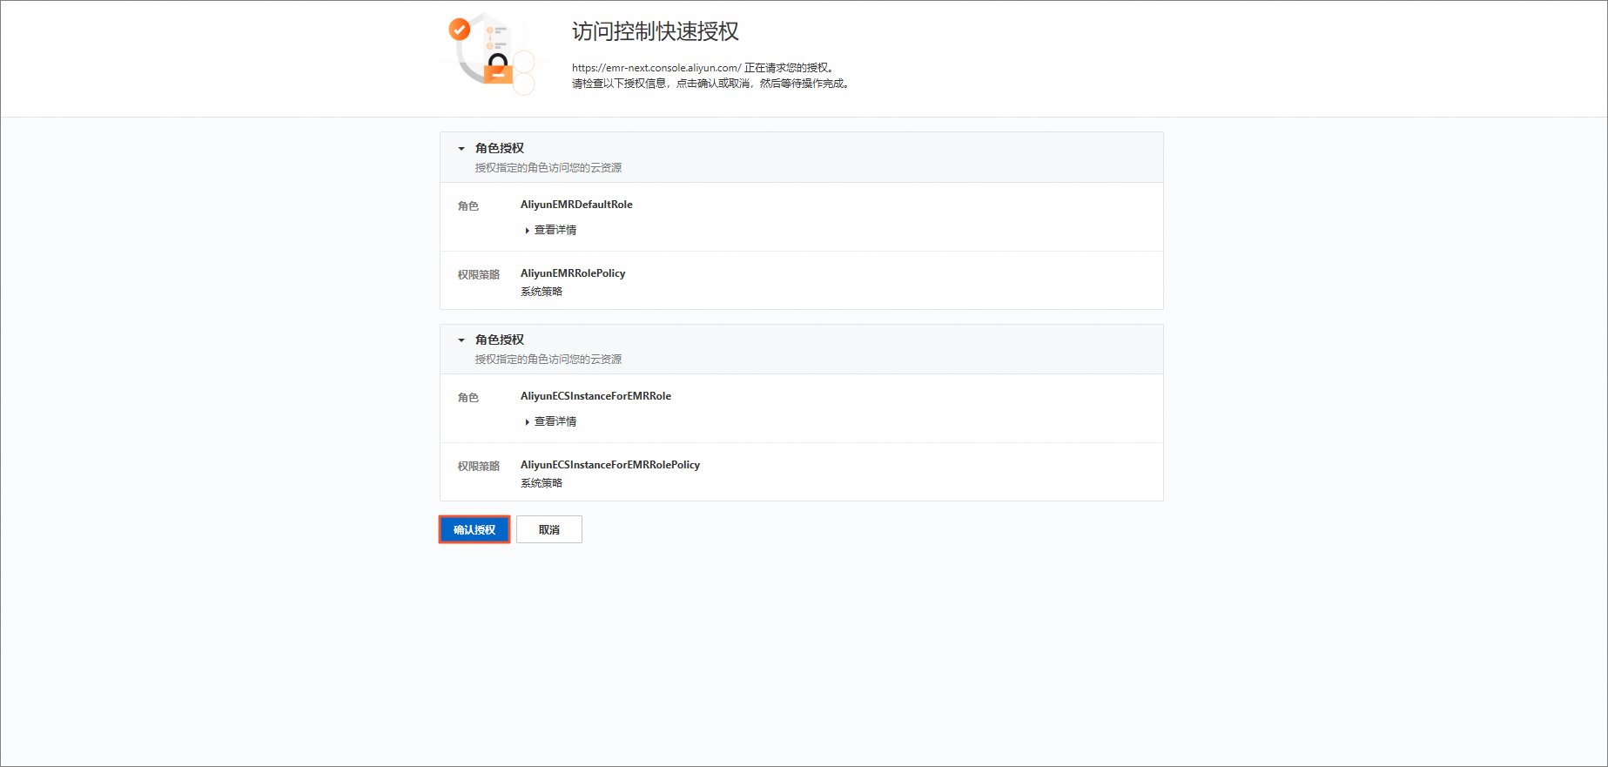
Task: Click the 角色 label beside AliyunECSInstanceForEMRRole
Action: coord(468,398)
